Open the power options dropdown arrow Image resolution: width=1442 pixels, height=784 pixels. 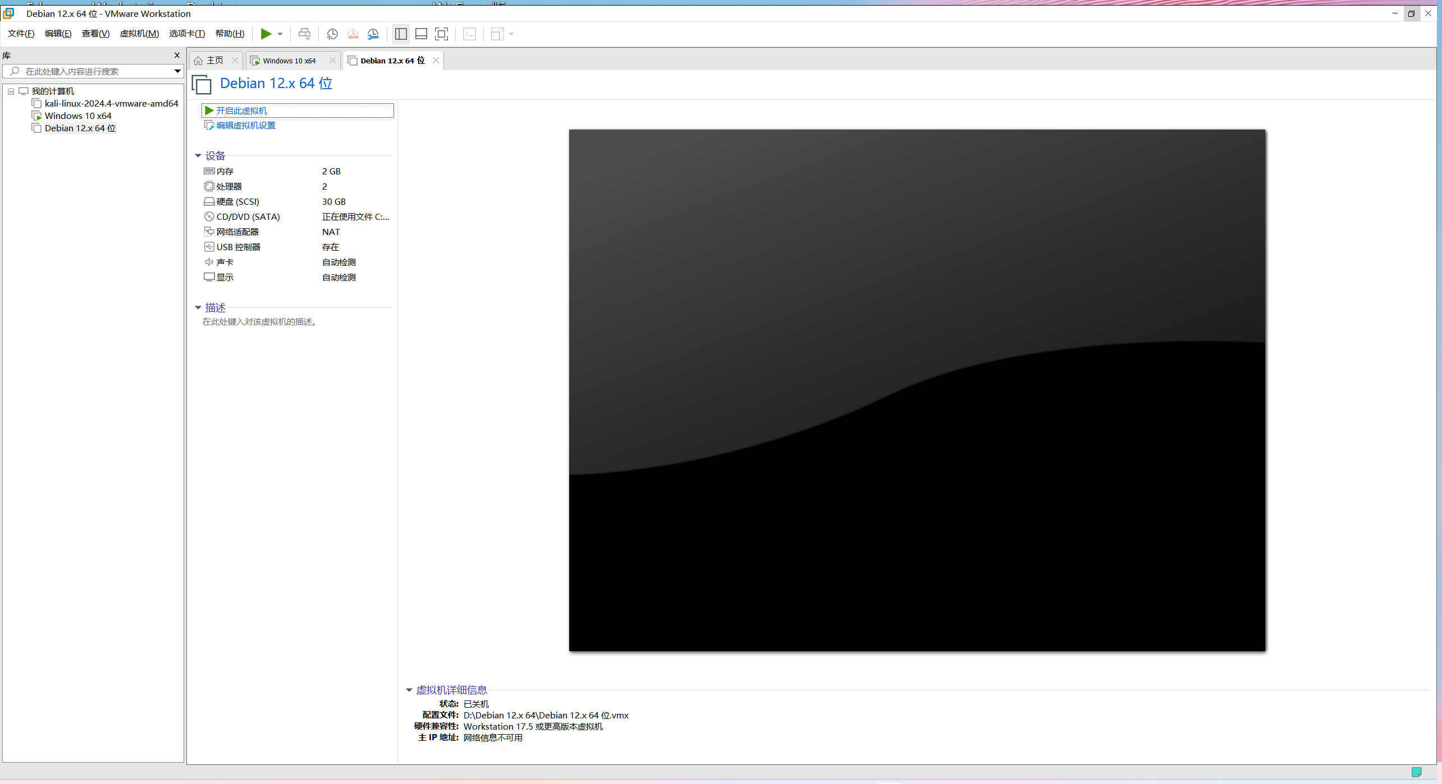(280, 34)
